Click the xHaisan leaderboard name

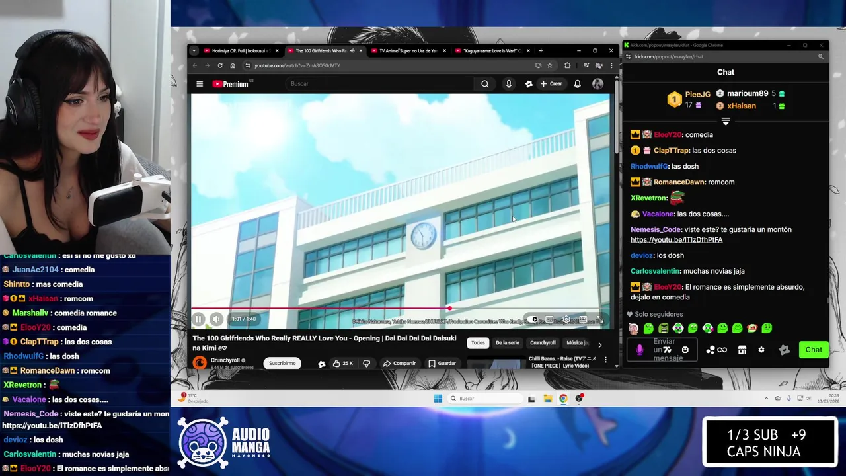point(742,106)
